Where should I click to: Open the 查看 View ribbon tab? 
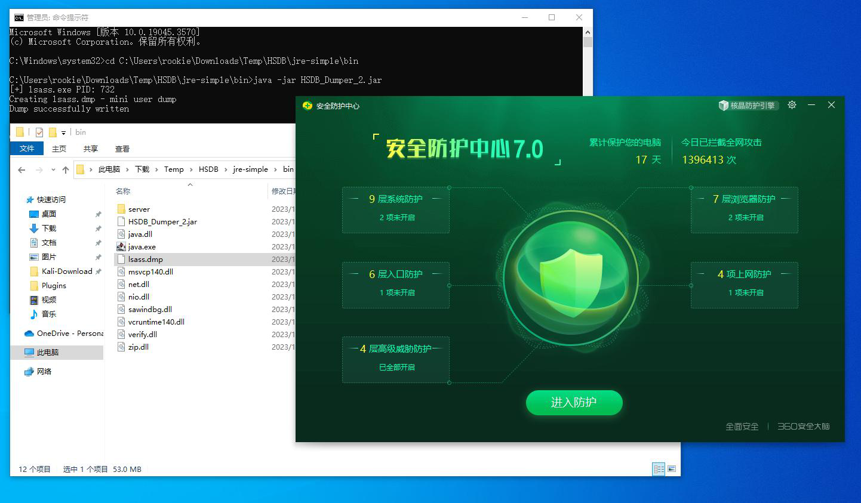click(x=122, y=149)
